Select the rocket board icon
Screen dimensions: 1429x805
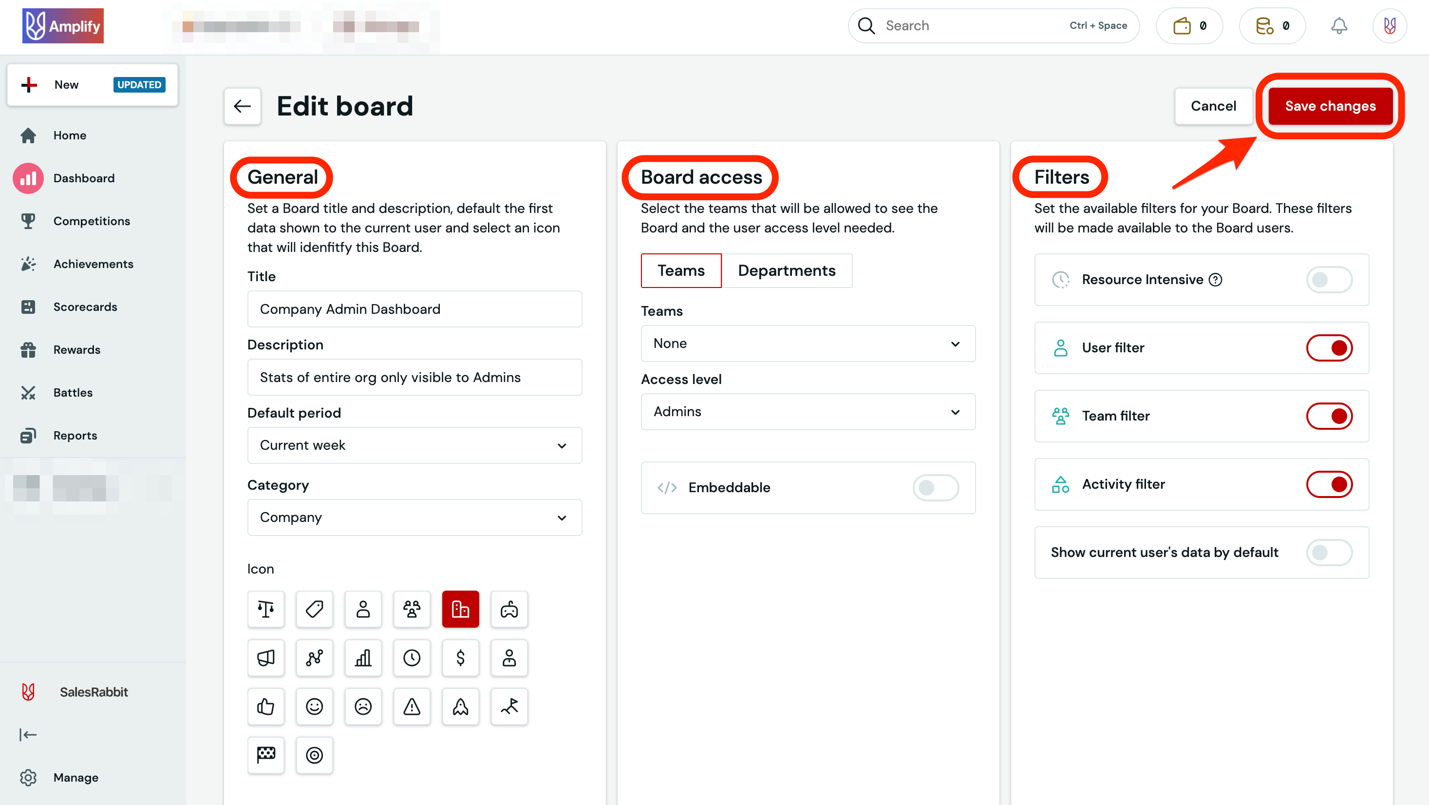click(x=460, y=707)
